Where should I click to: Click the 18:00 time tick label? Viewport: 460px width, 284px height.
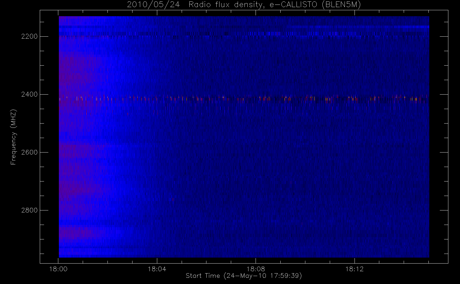pos(58,269)
